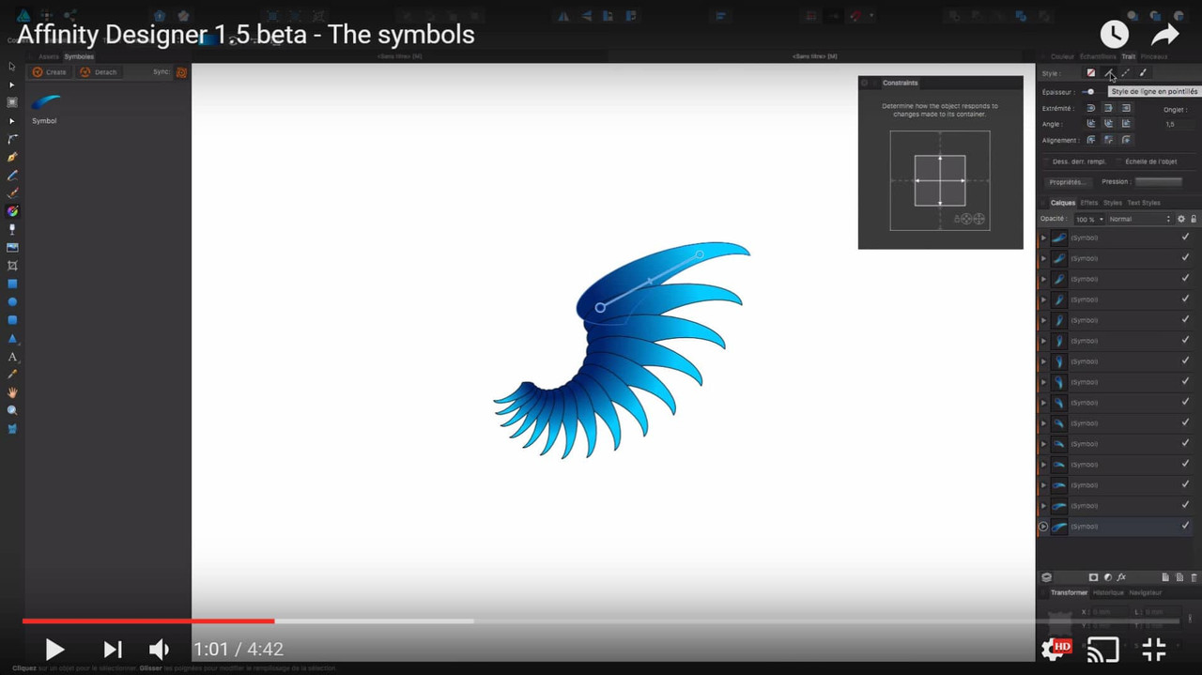The width and height of the screenshot is (1202, 675).
Task: Select the Rounded Rectangle tool
Action: pyautogui.click(x=12, y=320)
